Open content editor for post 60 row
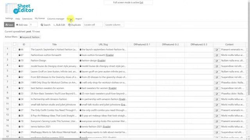 pyautogui.click(x=217, y=66)
